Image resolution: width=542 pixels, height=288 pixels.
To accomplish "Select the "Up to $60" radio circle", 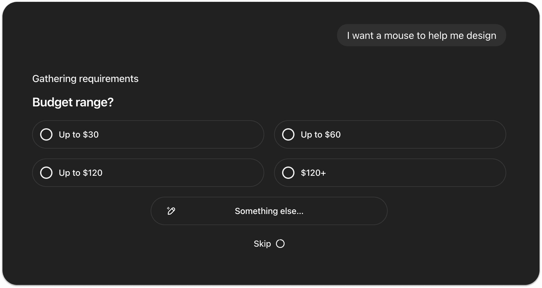I will point(288,134).
